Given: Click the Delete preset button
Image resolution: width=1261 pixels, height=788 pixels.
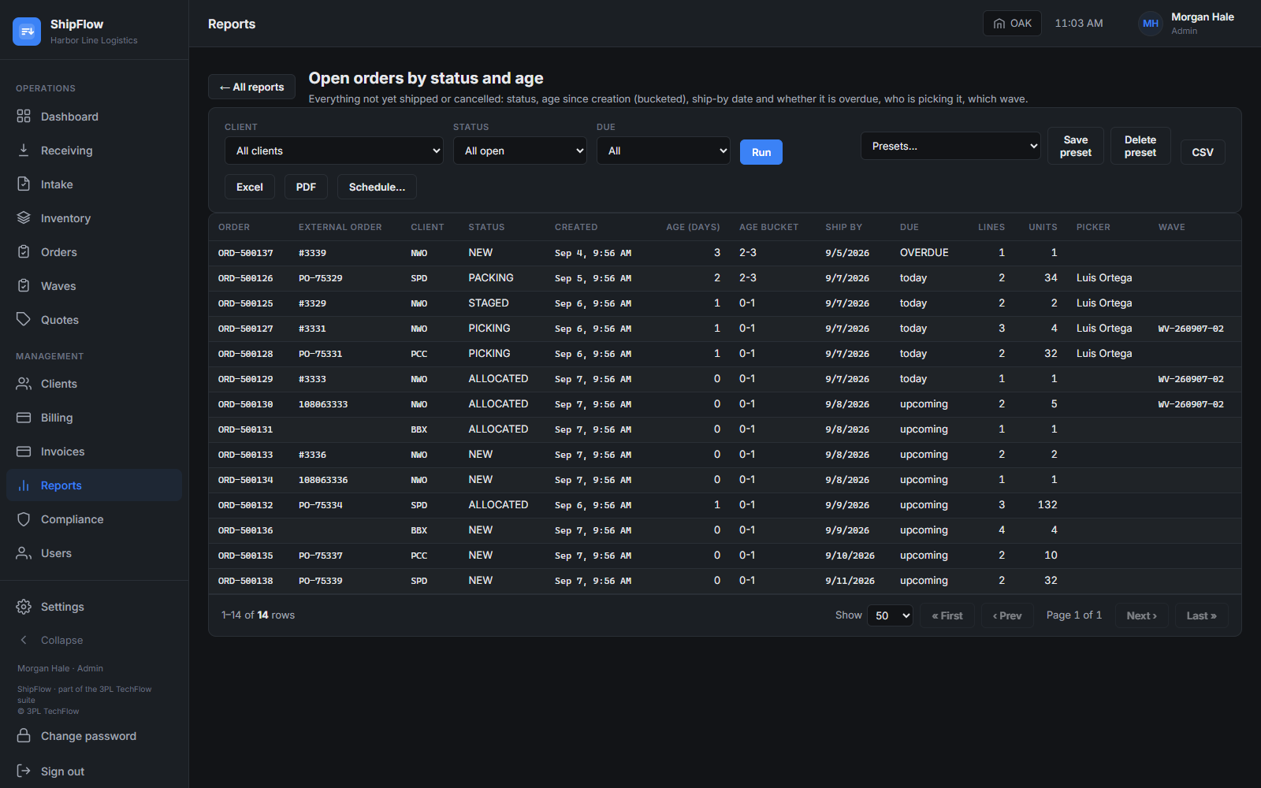Looking at the screenshot, I should pos(1140,146).
